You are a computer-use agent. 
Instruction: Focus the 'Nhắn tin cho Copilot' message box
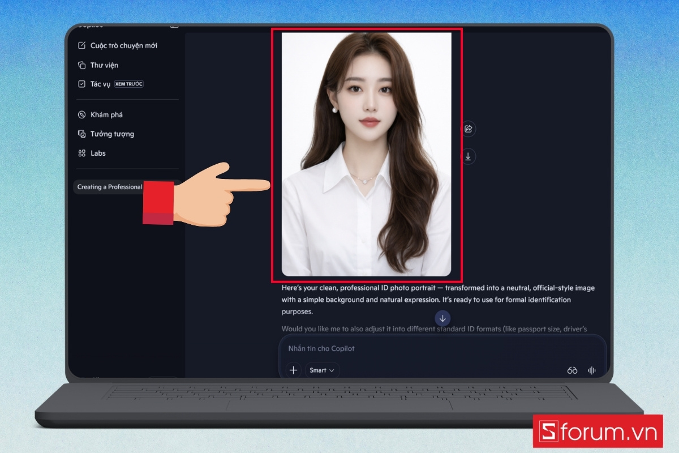[441, 348]
